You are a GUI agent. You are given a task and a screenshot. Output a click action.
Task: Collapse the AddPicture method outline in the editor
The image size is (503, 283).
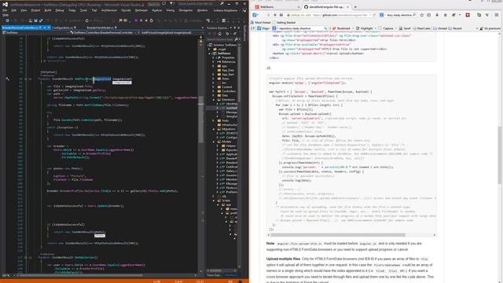(x=25, y=79)
